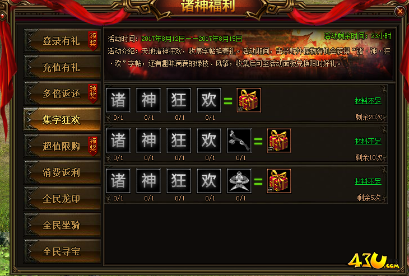This screenshot has height=276, width=409.
Task: Click the gift box reward in second row
Action: (x=279, y=141)
